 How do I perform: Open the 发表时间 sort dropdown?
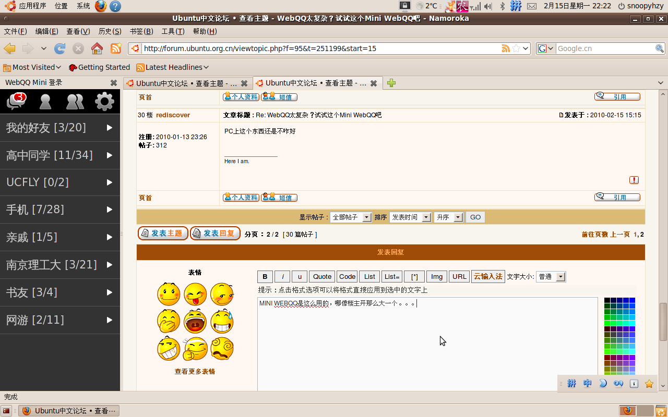[x=410, y=217]
